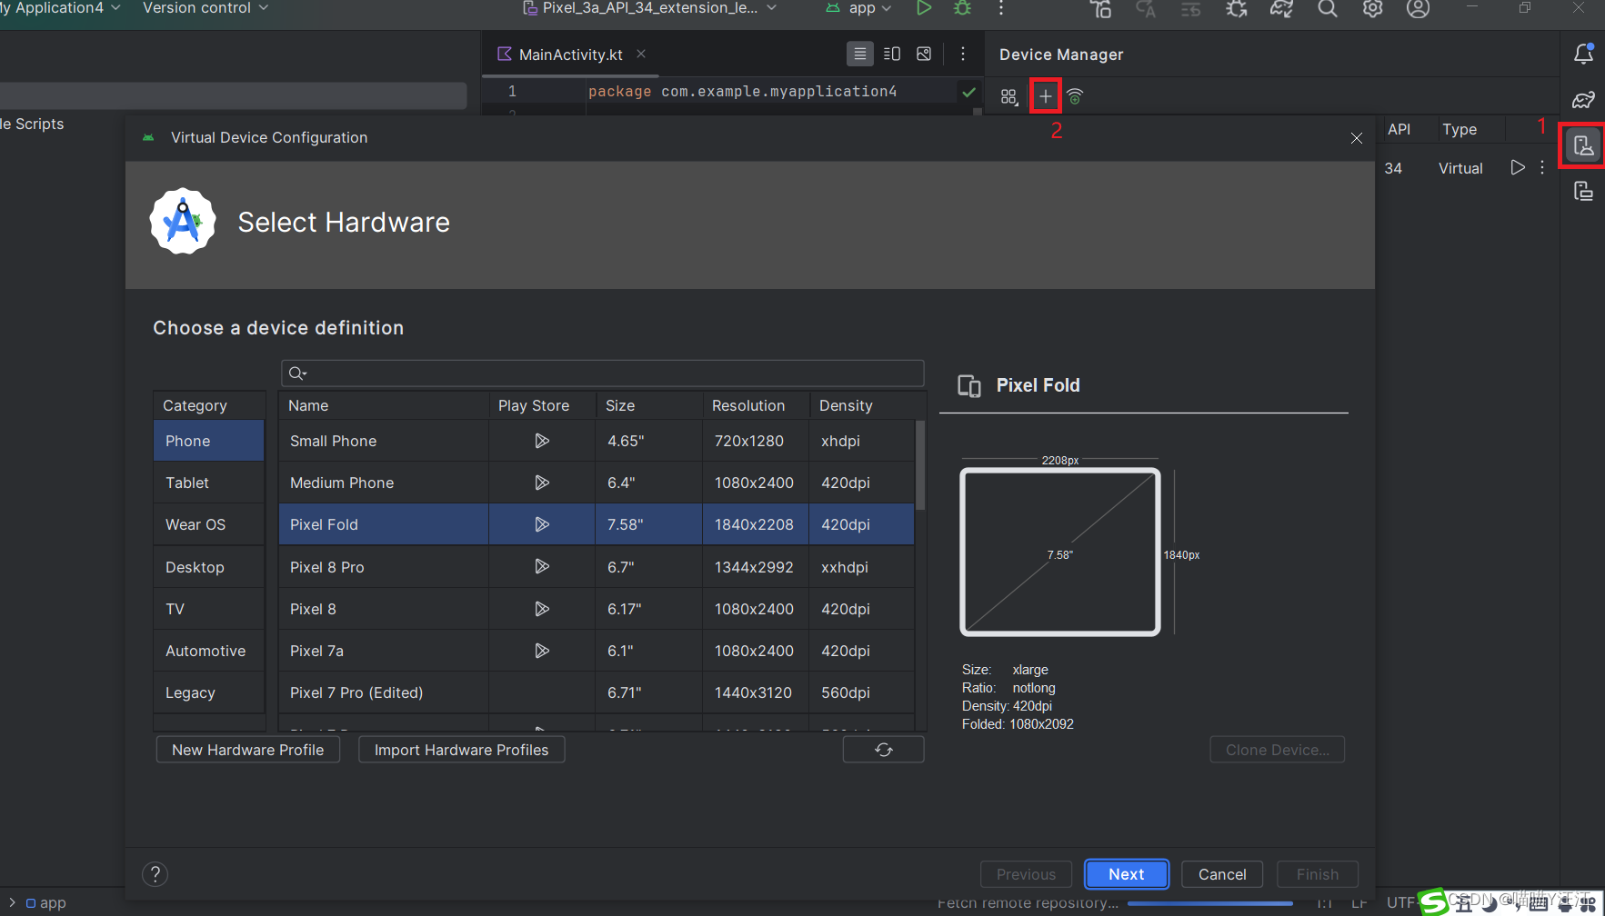Image resolution: width=1605 pixels, height=916 pixels.
Task: Select Automotive category
Action: (x=209, y=651)
